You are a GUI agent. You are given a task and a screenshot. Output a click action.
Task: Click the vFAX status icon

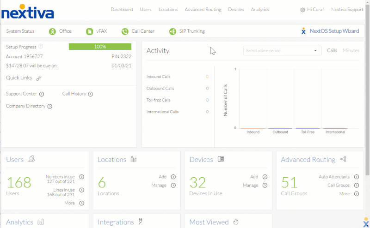click(x=89, y=31)
